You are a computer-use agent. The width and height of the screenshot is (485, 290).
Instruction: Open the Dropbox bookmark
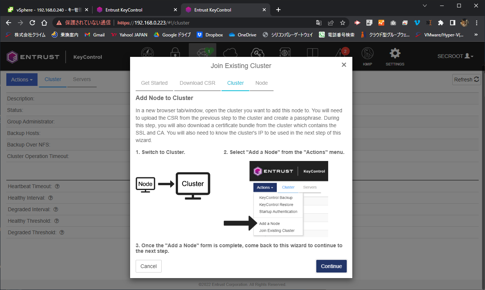coord(210,35)
